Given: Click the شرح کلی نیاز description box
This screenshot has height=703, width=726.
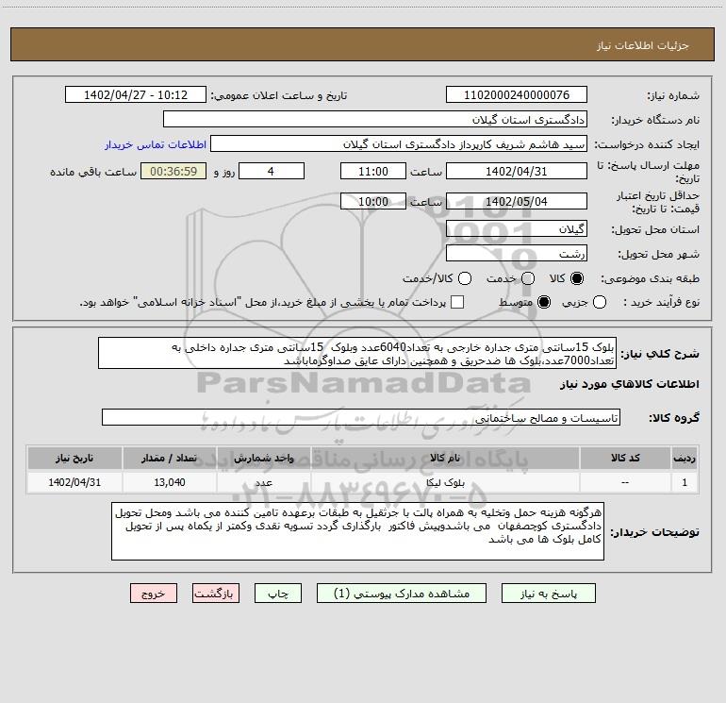Looking at the screenshot, I should pos(357,354).
